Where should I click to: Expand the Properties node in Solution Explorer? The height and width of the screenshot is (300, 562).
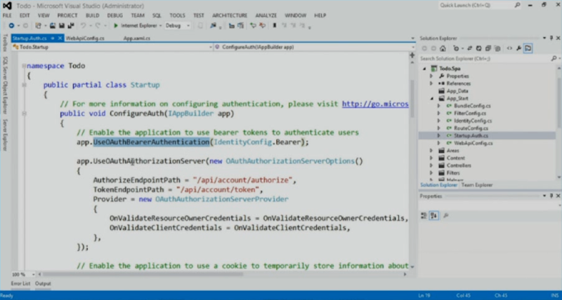click(431, 76)
